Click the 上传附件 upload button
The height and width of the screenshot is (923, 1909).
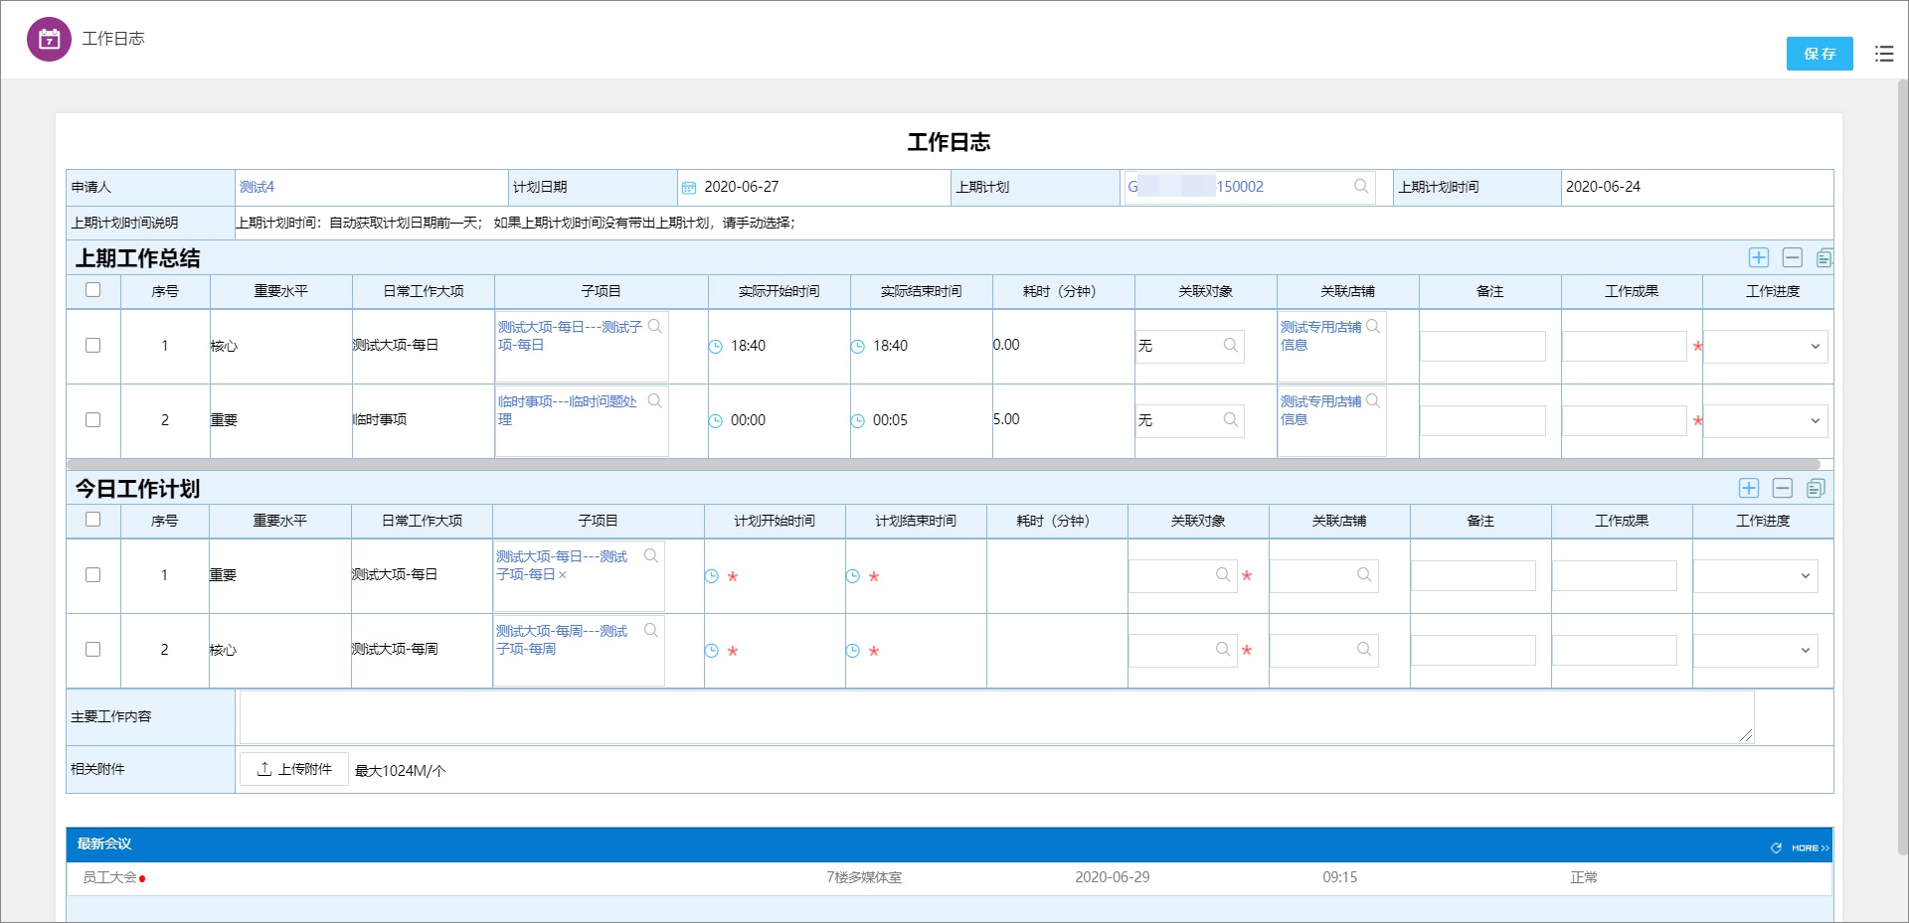pos(293,769)
